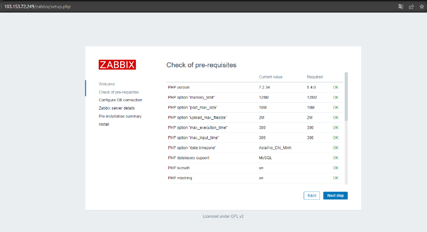This screenshot has height=232, width=427.
Task: Click PHP option "max_input_time" label
Action: [193, 138]
